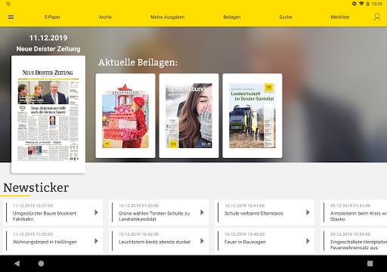Tap the Android recent apps square
This screenshot has height=272, width=387.
tap(370, 264)
